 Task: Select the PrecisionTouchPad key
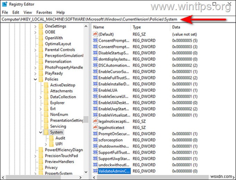click(x=61, y=156)
